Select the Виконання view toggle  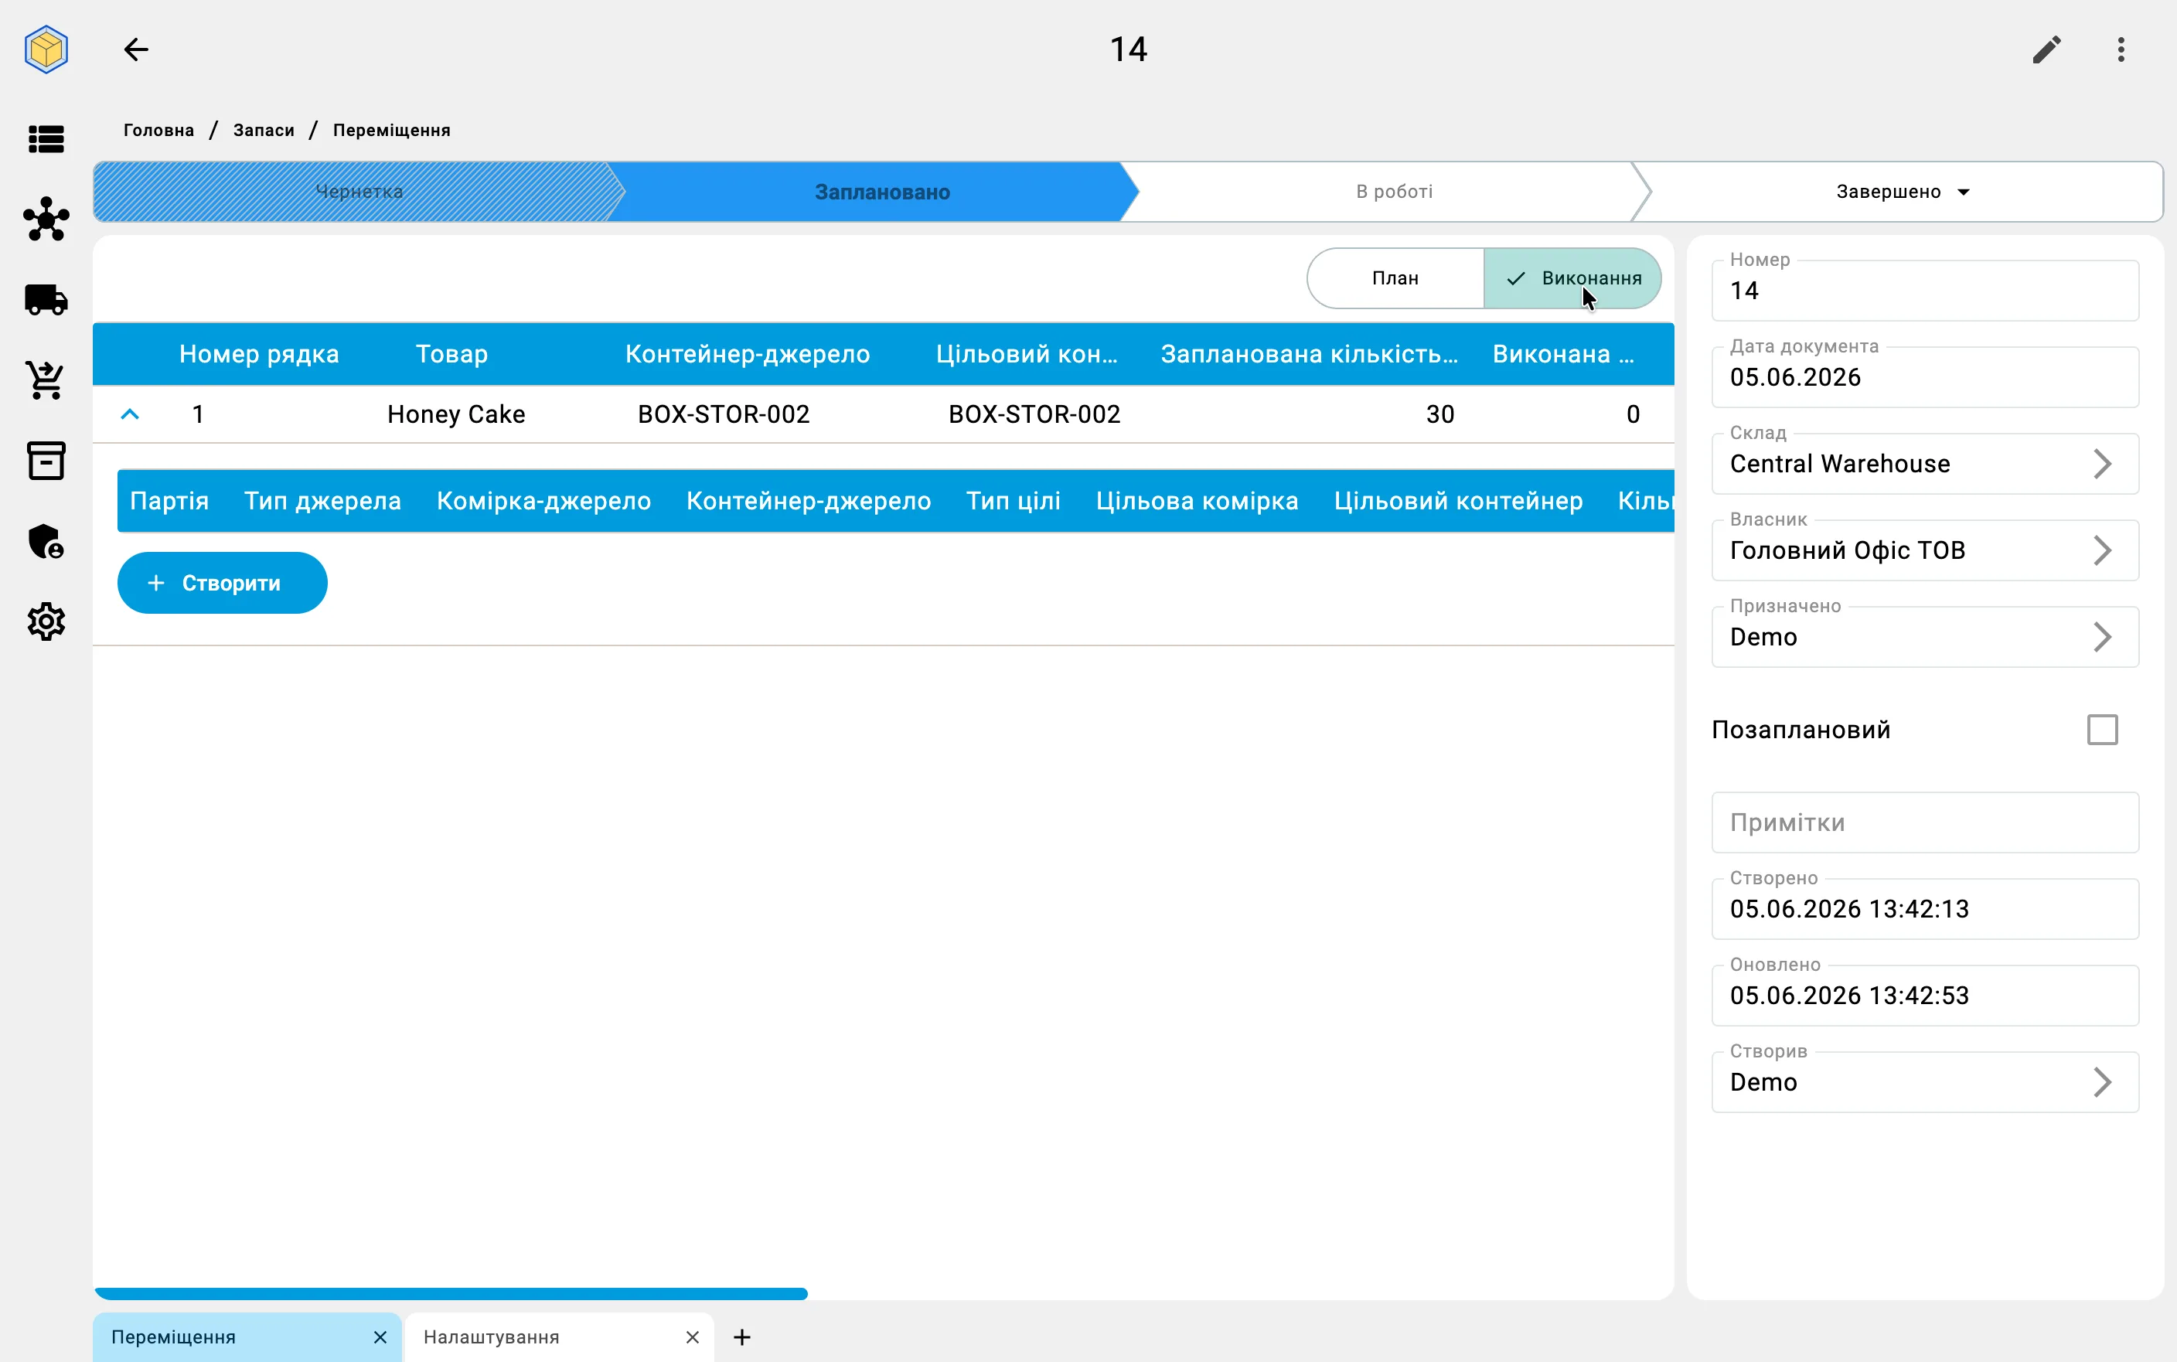pos(1572,278)
